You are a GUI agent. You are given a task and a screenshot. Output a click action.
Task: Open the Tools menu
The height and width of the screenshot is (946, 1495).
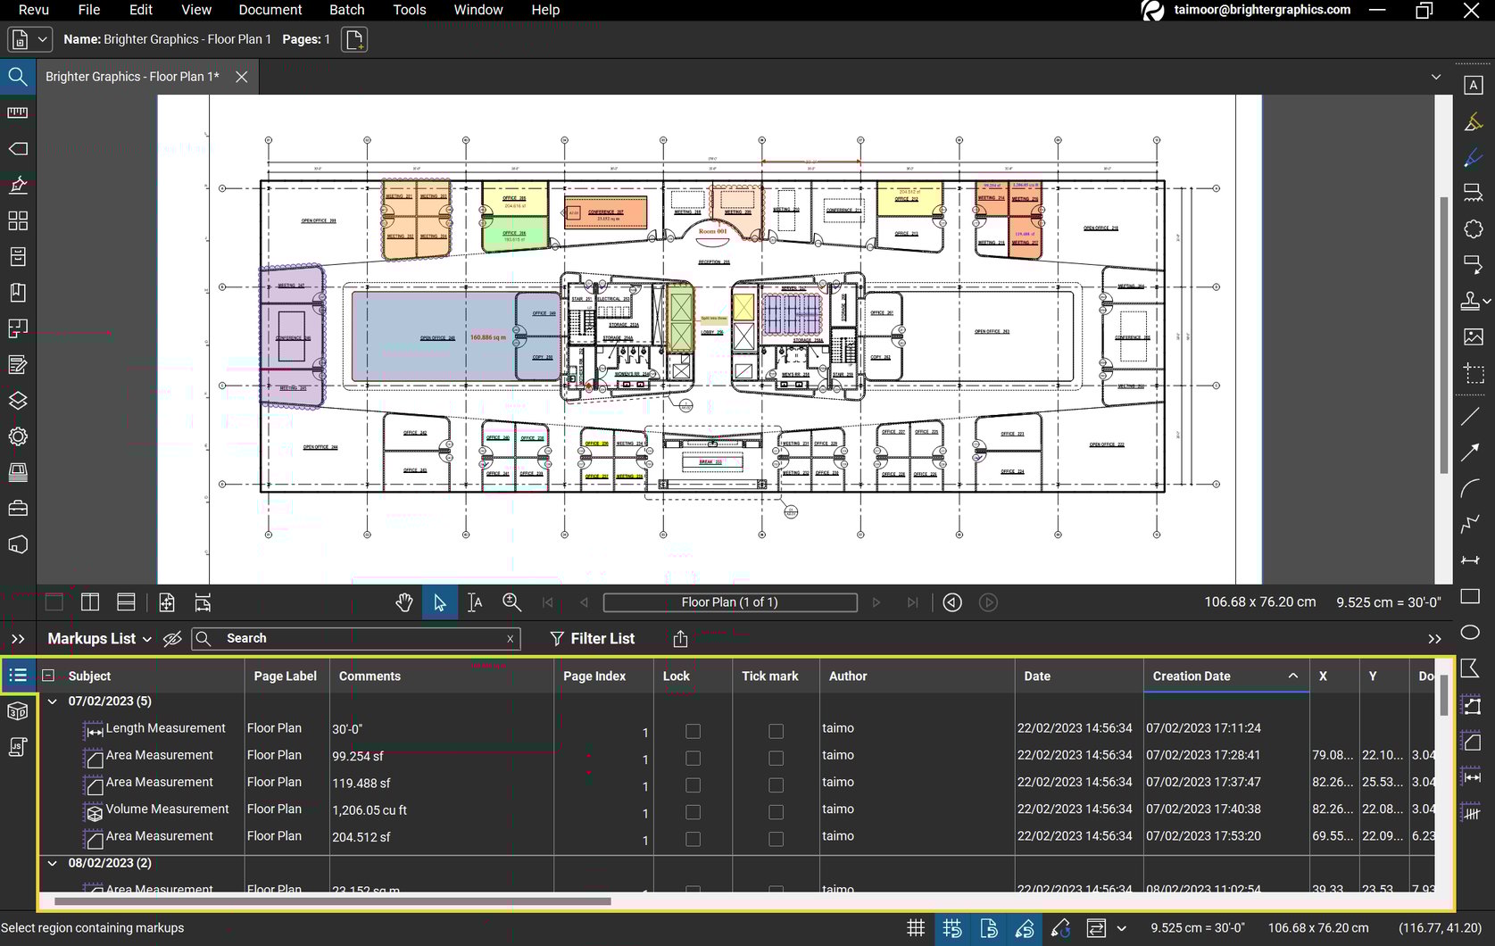(x=409, y=10)
